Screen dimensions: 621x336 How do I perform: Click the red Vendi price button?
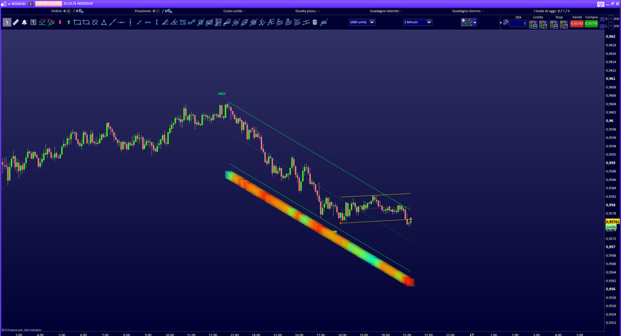click(577, 24)
